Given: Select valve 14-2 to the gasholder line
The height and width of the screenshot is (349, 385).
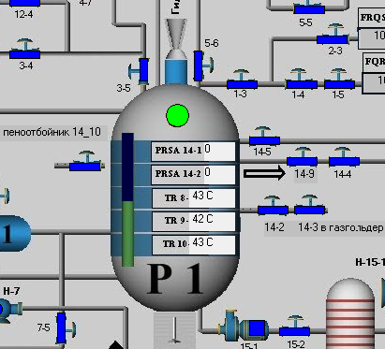Looking at the screenshot, I should 273,206.
